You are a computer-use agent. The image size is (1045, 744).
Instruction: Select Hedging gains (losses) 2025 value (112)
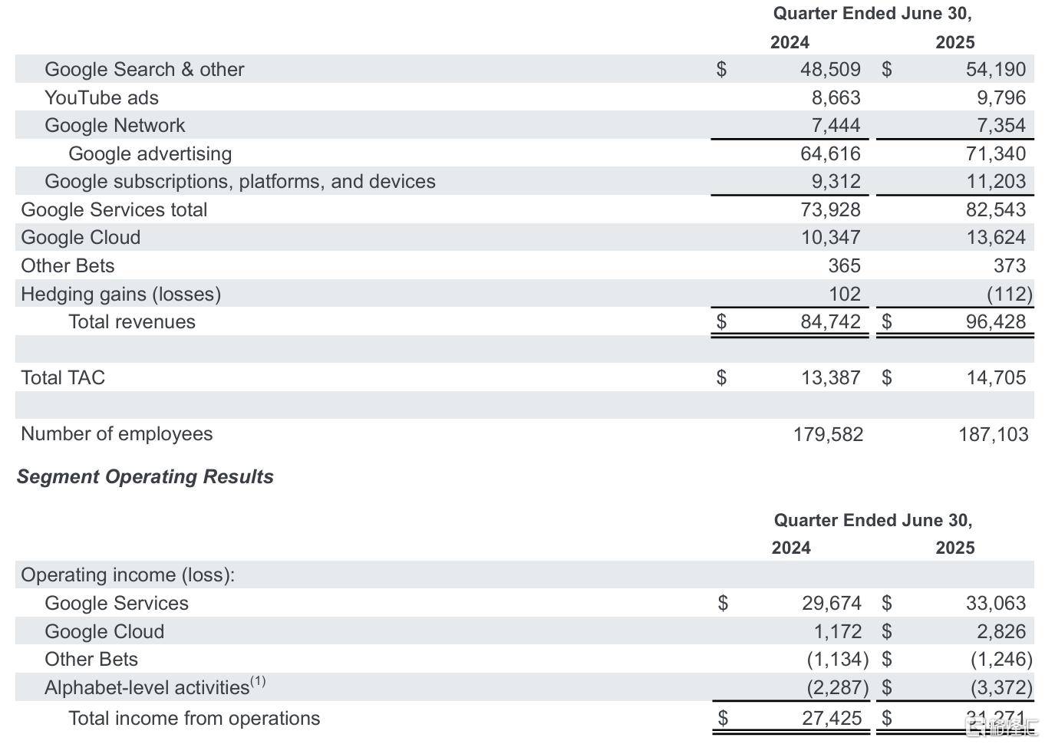tap(1010, 294)
